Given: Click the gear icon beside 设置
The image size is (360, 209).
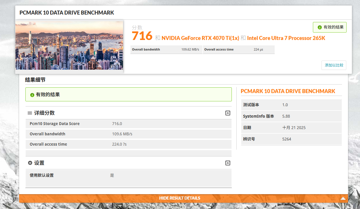Looking at the screenshot, I should coord(30,163).
